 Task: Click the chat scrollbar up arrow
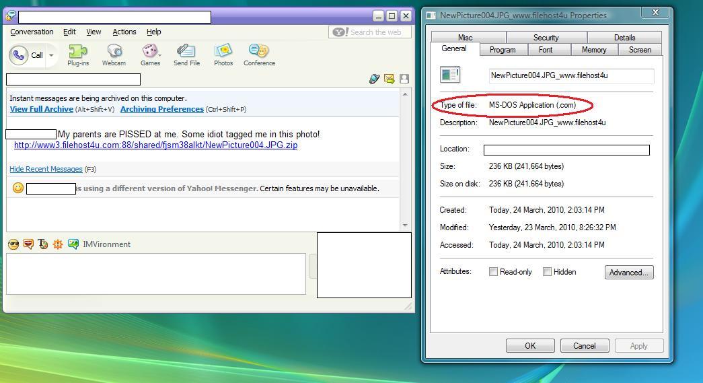pyautogui.click(x=405, y=94)
